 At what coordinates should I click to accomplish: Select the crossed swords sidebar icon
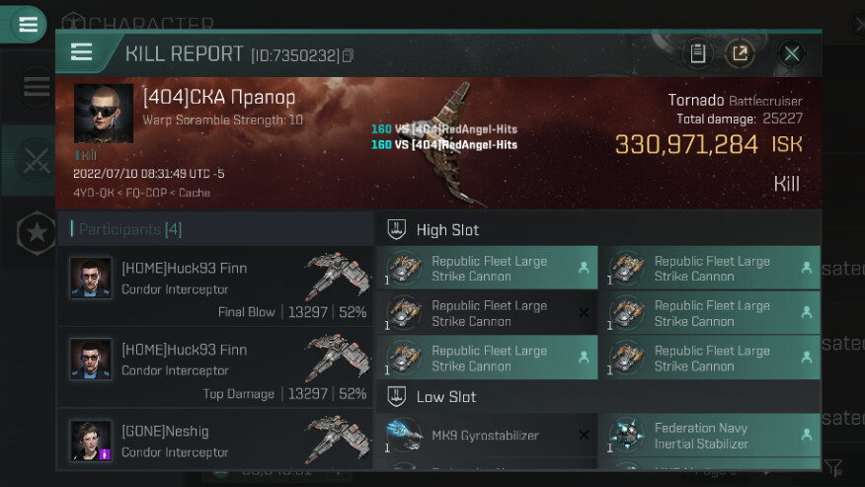37,160
